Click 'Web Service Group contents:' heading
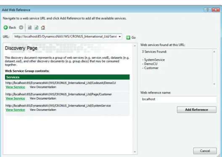The image size is (222, 157). (27, 71)
